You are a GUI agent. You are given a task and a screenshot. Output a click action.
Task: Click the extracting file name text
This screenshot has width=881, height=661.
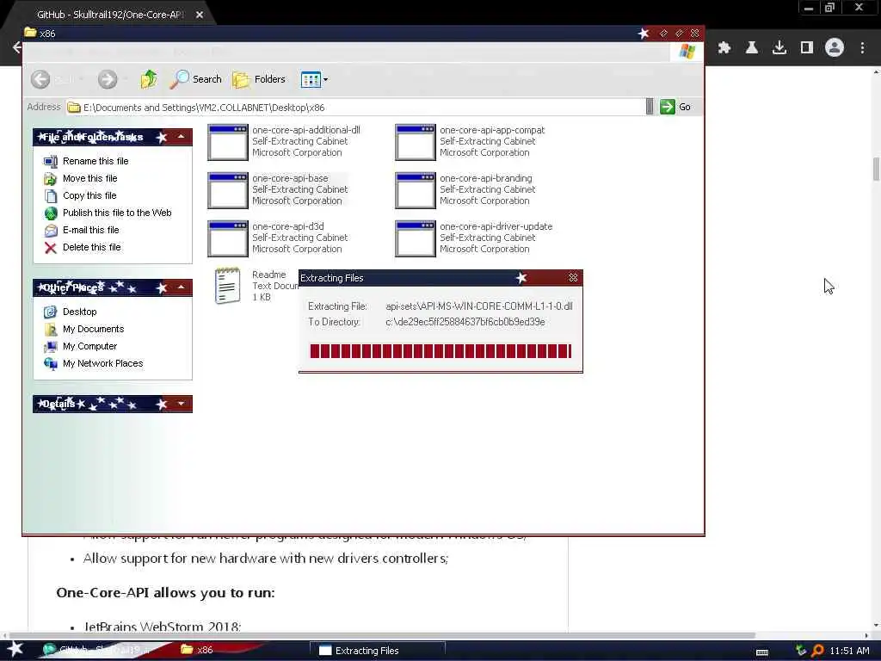(x=478, y=306)
